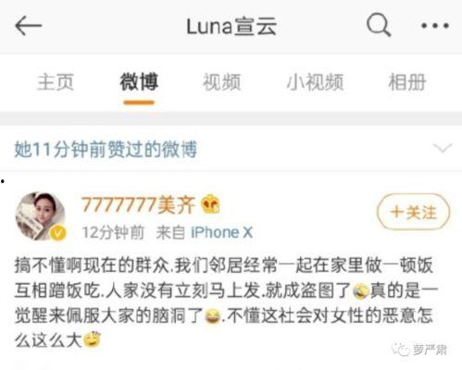
Task: Open search with the magnifier icon
Action: point(379,25)
